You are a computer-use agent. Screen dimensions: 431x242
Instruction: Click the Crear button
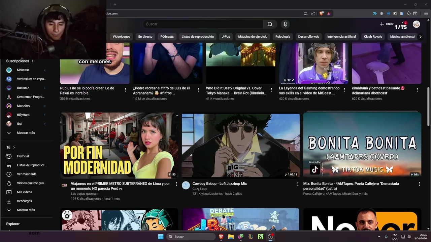pyautogui.click(x=387, y=24)
